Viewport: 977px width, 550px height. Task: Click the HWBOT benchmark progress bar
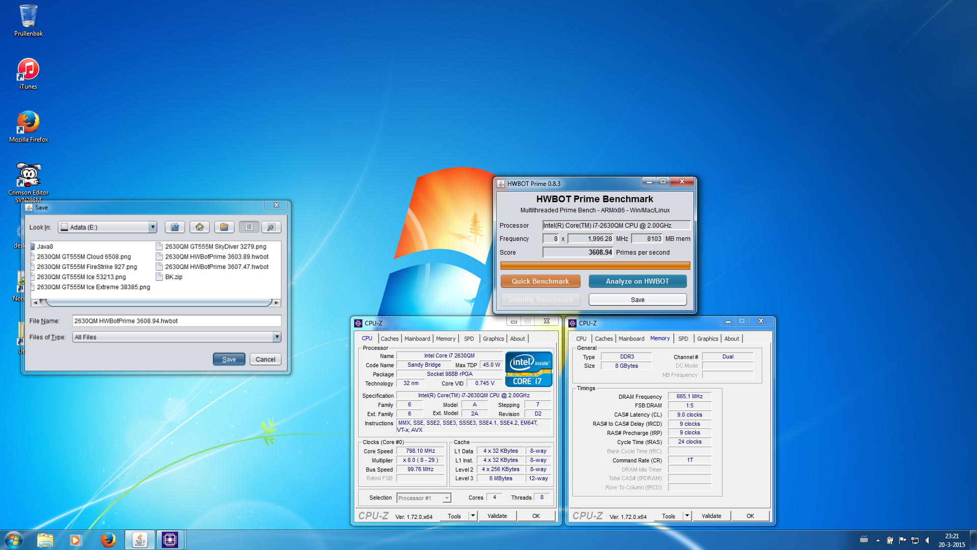click(x=595, y=265)
